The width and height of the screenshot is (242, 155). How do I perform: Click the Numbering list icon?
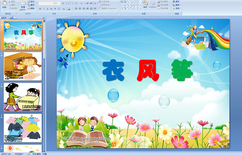82,3
